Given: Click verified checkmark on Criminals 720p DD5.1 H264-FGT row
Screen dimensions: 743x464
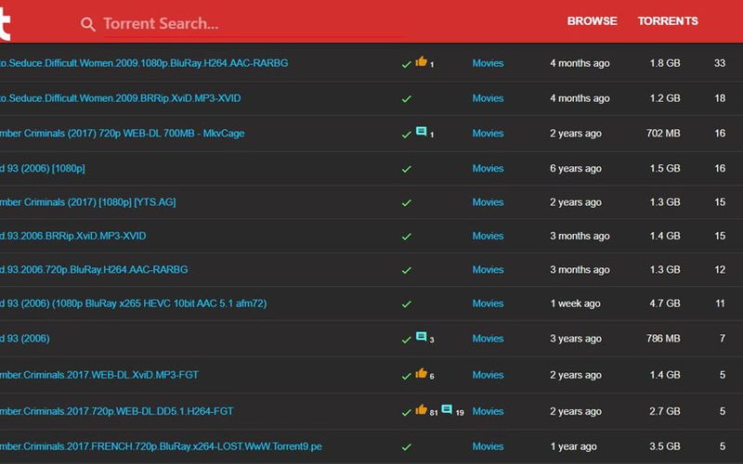Looking at the screenshot, I should click(x=406, y=412).
